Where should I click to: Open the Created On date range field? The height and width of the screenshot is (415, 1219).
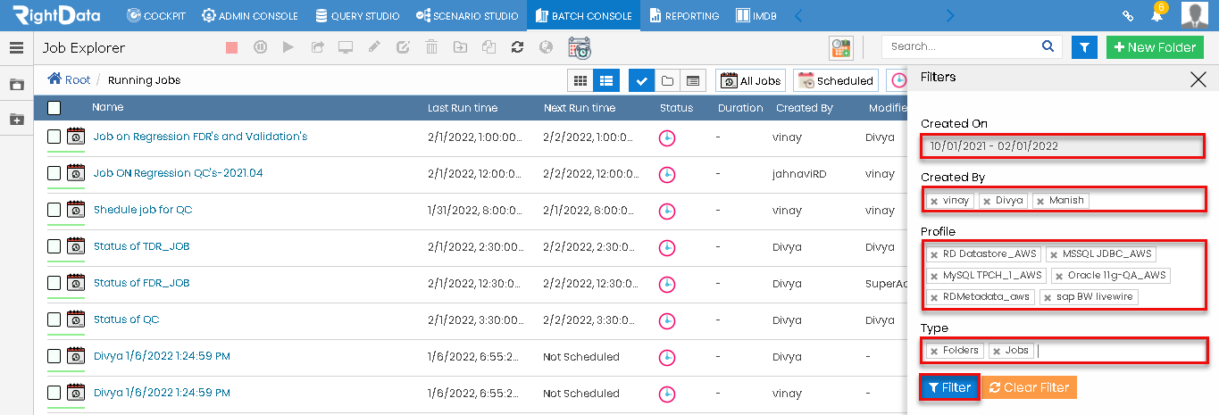(1063, 145)
